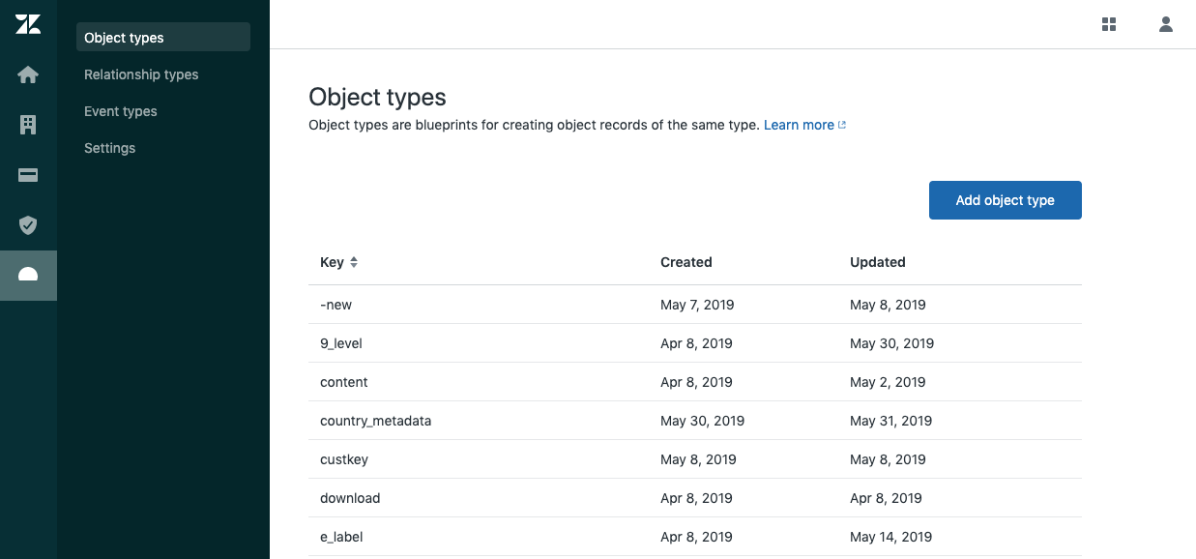The width and height of the screenshot is (1196, 559).
Task: Click the country_metadata object type
Action: coord(374,420)
